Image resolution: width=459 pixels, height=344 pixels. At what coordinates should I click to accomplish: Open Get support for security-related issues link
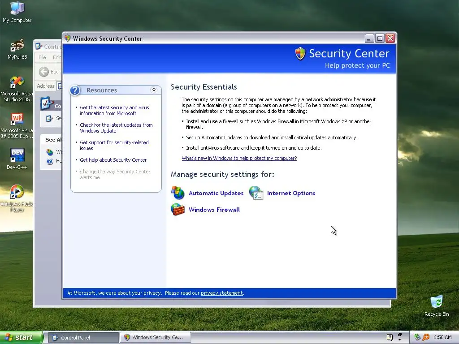pyautogui.click(x=114, y=146)
